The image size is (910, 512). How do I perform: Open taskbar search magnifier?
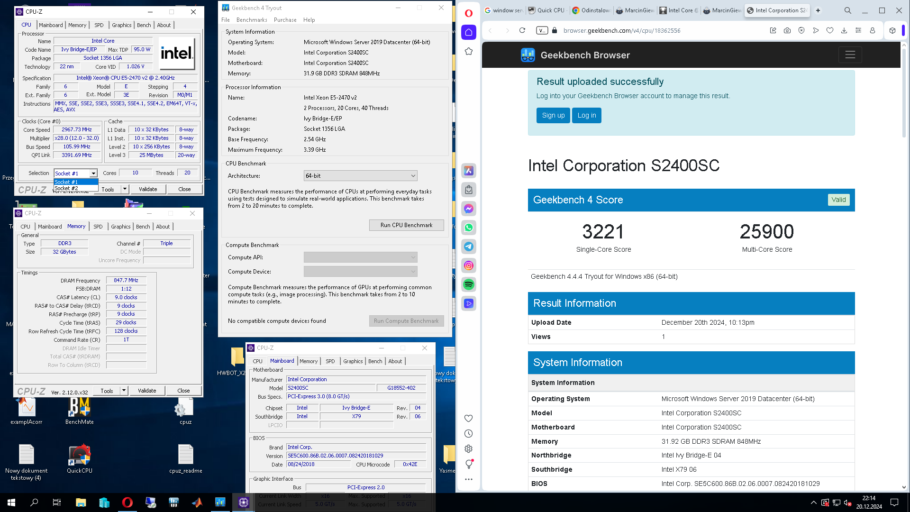click(34, 503)
